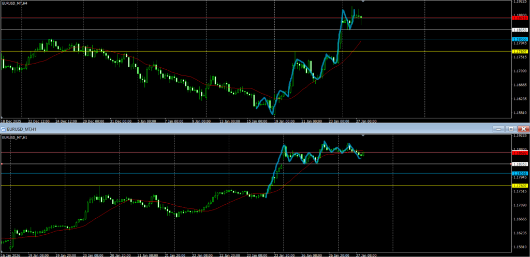The width and height of the screenshot is (530, 257).
Task: Click the EURUSD_MT,H4 chart symbol label
Action: click(x=14, y=4)
